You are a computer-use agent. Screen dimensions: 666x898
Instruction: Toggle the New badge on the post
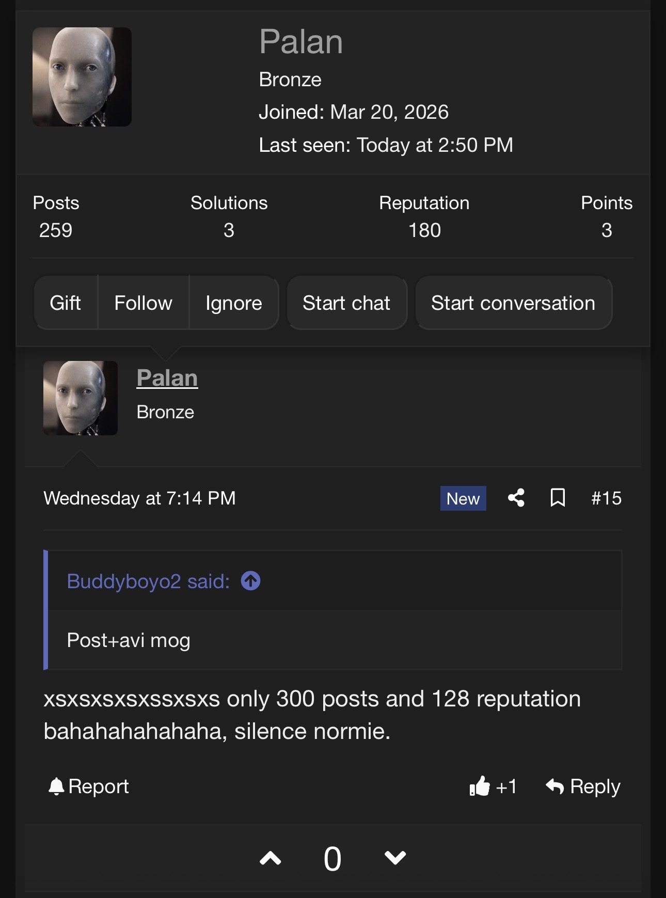coord(463,498)
